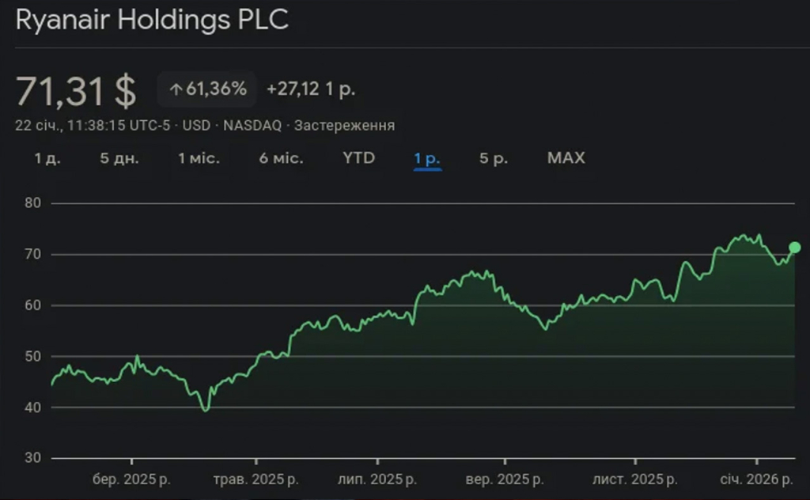Show the 1 міс. chart range
This screenshot has height=500, width=810.
point(199,157)
